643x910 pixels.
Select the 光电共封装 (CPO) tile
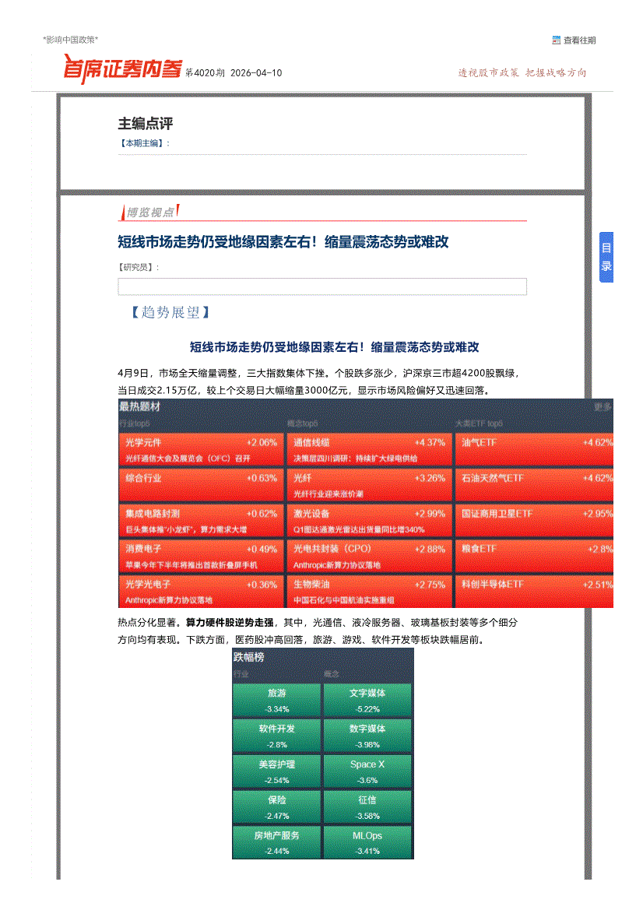[369, 555]
